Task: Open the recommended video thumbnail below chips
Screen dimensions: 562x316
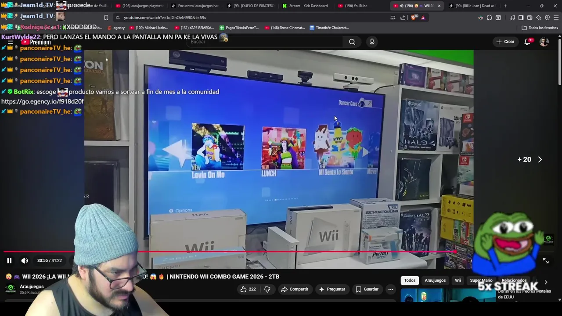Action: 448,295
